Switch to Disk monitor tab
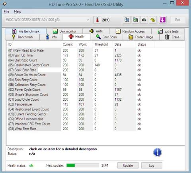The height and width of the screenshot is (173, 191). coord(64,31)
